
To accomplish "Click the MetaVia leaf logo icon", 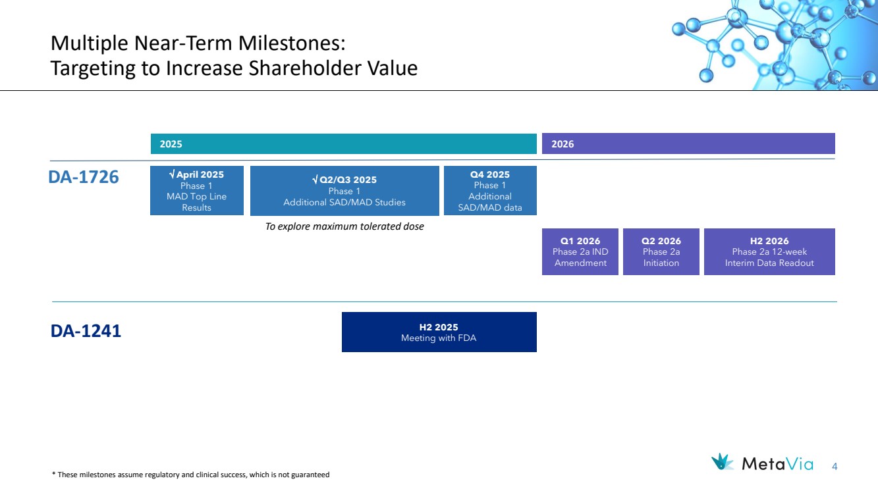I will (723, 462).
